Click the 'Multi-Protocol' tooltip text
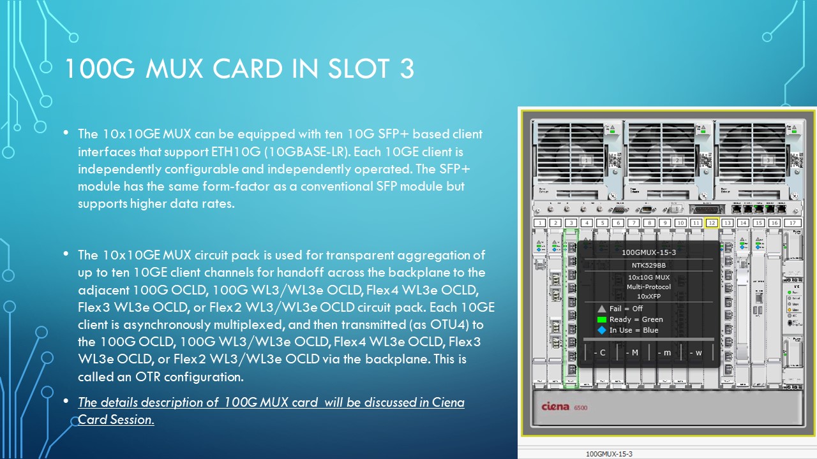This screenshot has width=817, height=459. (648, 287)
